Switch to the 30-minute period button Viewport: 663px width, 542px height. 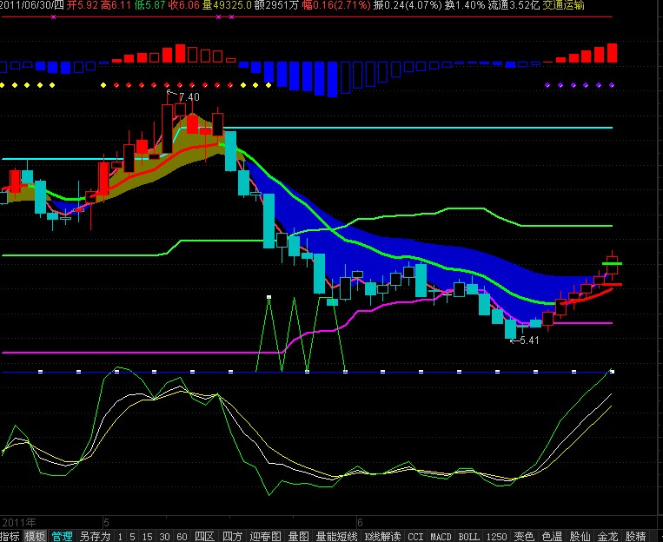click(x=164, y=537)
